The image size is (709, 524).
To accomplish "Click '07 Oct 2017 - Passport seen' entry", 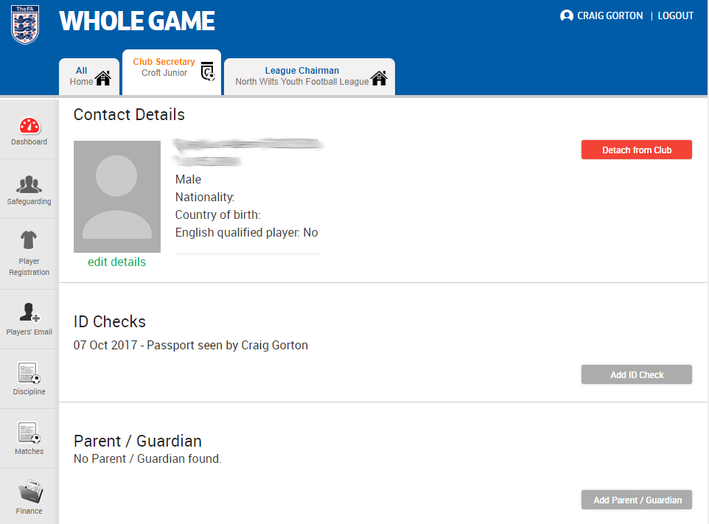I will 191,345.
